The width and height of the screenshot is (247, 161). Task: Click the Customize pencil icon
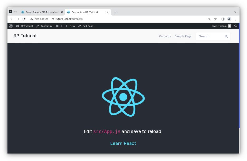(x=37, y=26)
